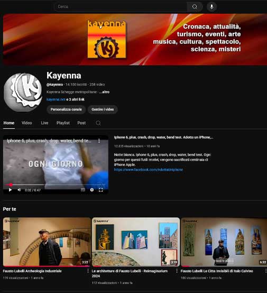Click Fausto Lubelli Le Citta Invisibili title
This screenshot has width=267, height=293.
tap(217, 271)
